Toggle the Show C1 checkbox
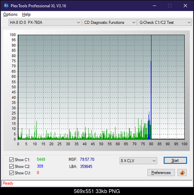 (x=12, y=160)
